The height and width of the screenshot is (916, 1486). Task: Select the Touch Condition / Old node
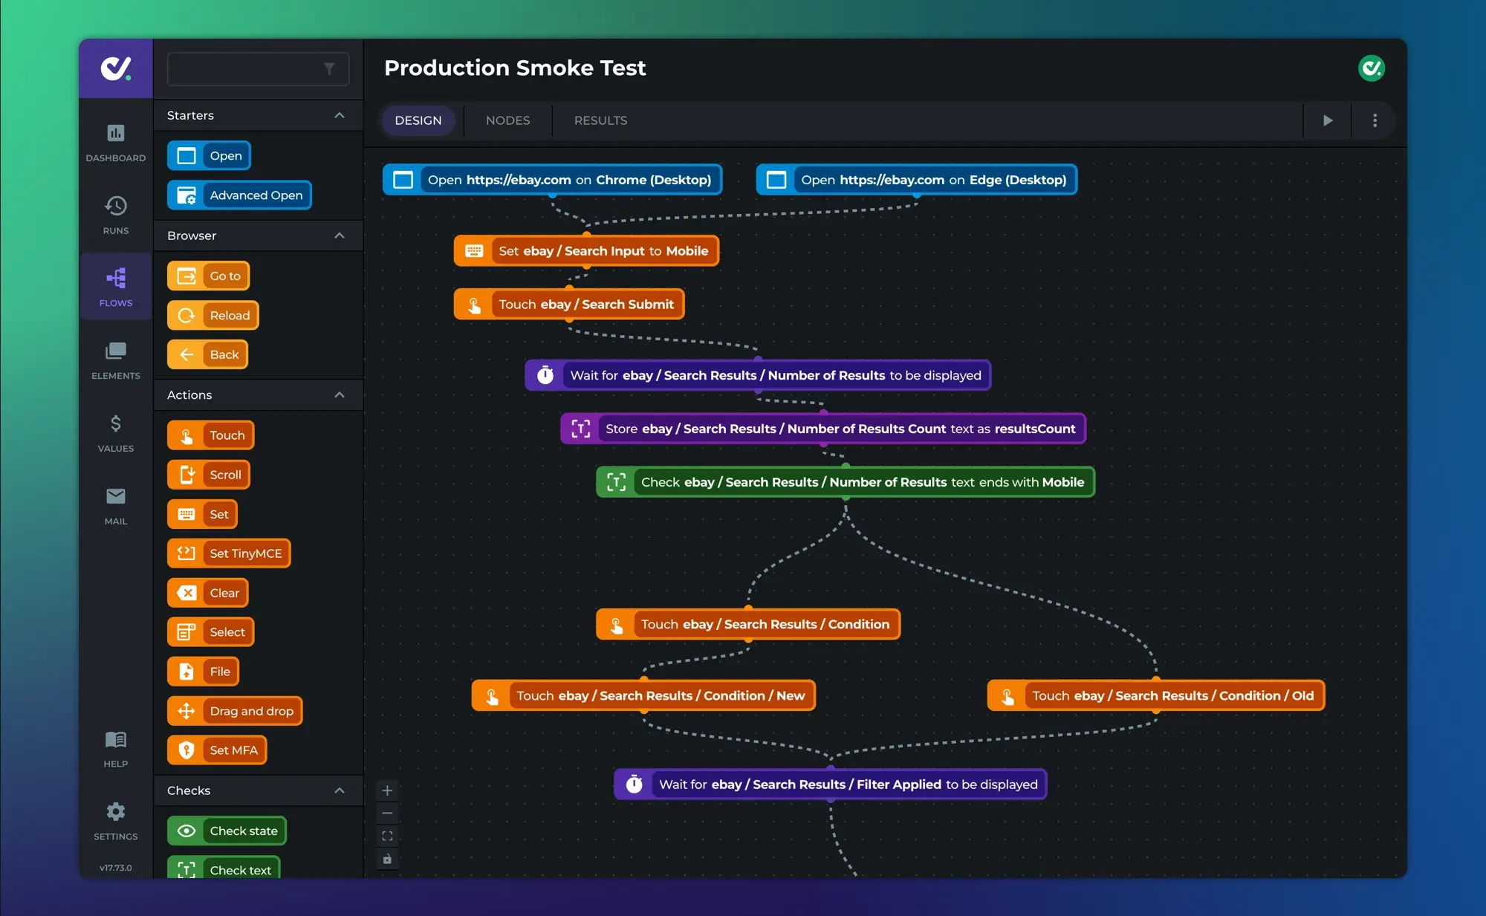(1156, 696)
